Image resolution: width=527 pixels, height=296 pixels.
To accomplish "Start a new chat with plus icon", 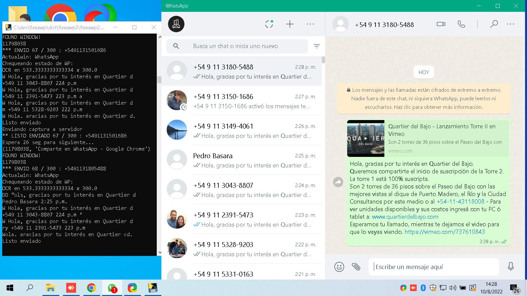I will [x=290, y=24].
